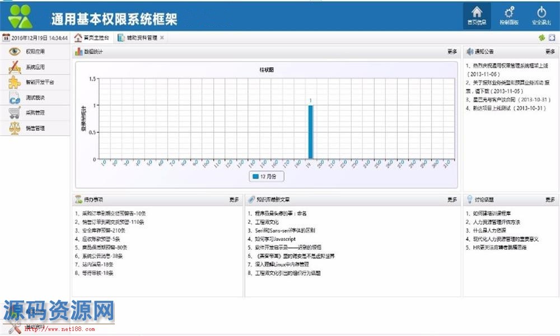Click the 数据统计 bar chart icon
560x336 pixels.
pos(79,52)
